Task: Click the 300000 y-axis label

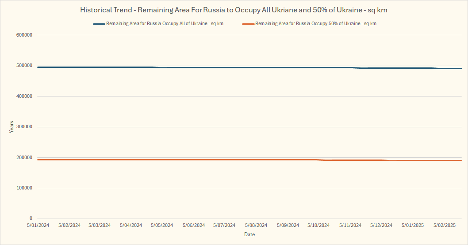Action: click(x=25, y=127)
